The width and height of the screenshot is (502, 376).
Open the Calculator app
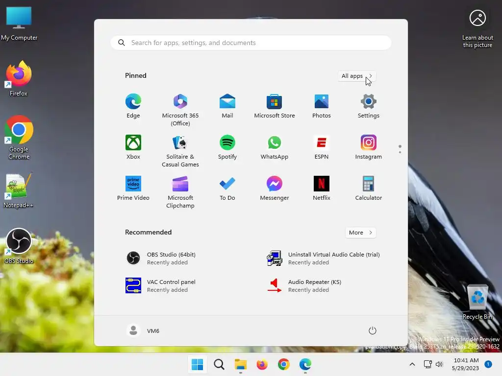pyautogui.click(x=369, y=188)
